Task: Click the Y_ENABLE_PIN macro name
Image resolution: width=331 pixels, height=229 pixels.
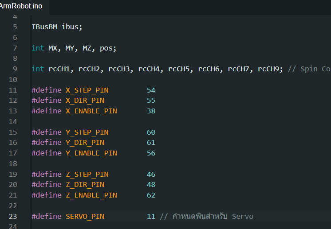Action: point(91,153)
